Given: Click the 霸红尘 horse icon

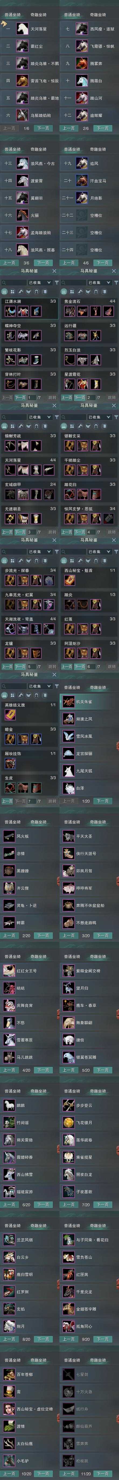Looking at the screenshot, I should point(22,46).
